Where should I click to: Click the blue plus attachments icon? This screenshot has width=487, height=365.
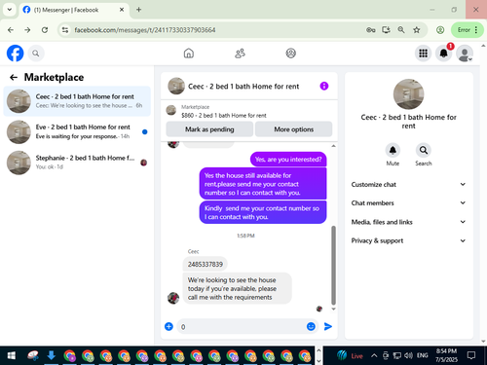(x=169, y=326)
